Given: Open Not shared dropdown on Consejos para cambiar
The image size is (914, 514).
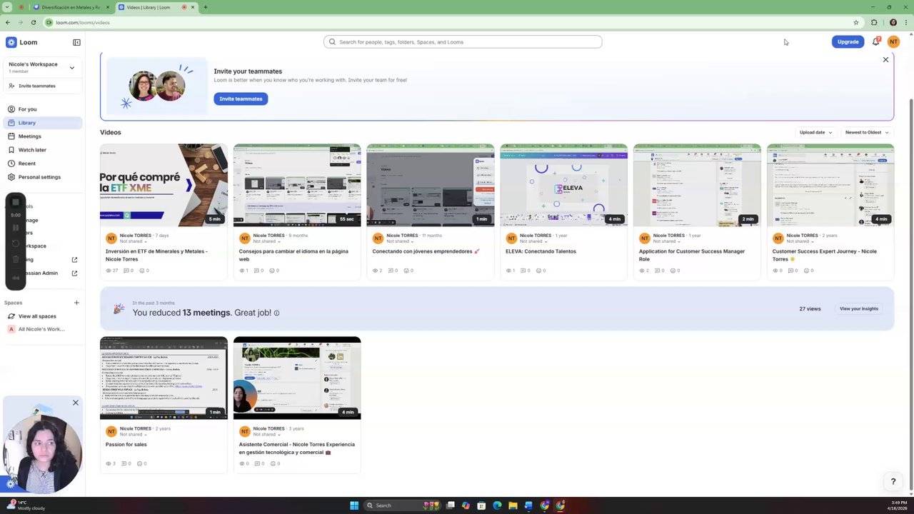Looking at the screenshot, I should (x=267, y=241).
